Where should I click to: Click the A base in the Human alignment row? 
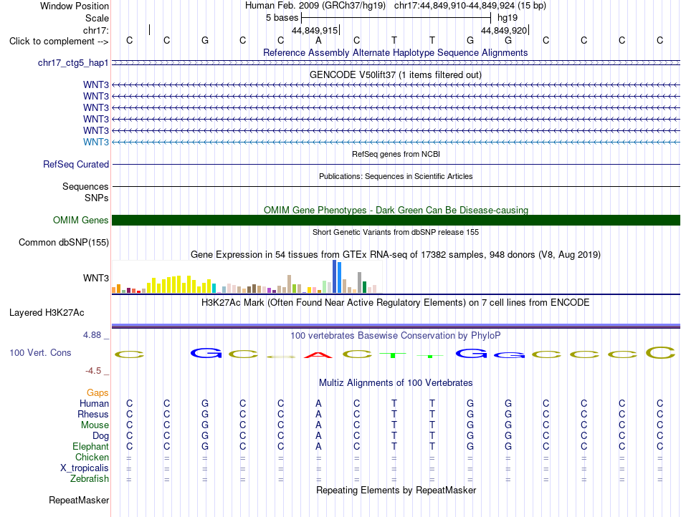click(318, 403)
